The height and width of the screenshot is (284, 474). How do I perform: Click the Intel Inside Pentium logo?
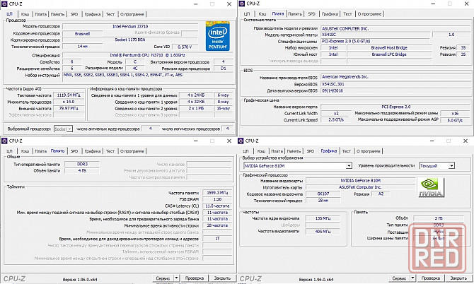(x=218, y=35)
